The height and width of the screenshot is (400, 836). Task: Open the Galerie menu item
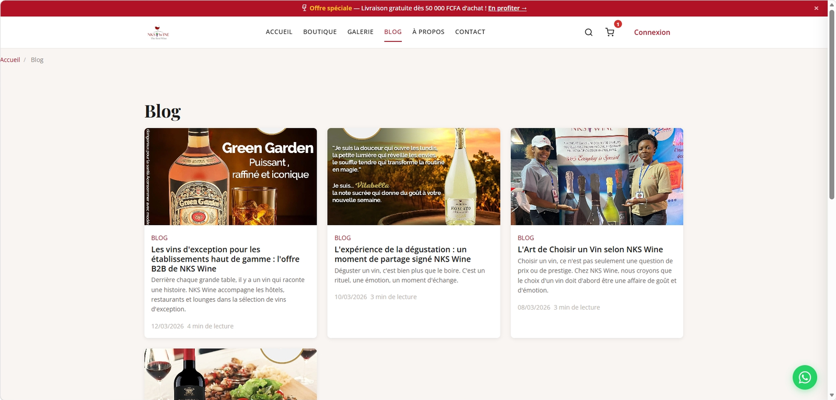pyautogui.click(x=361, y=32)
